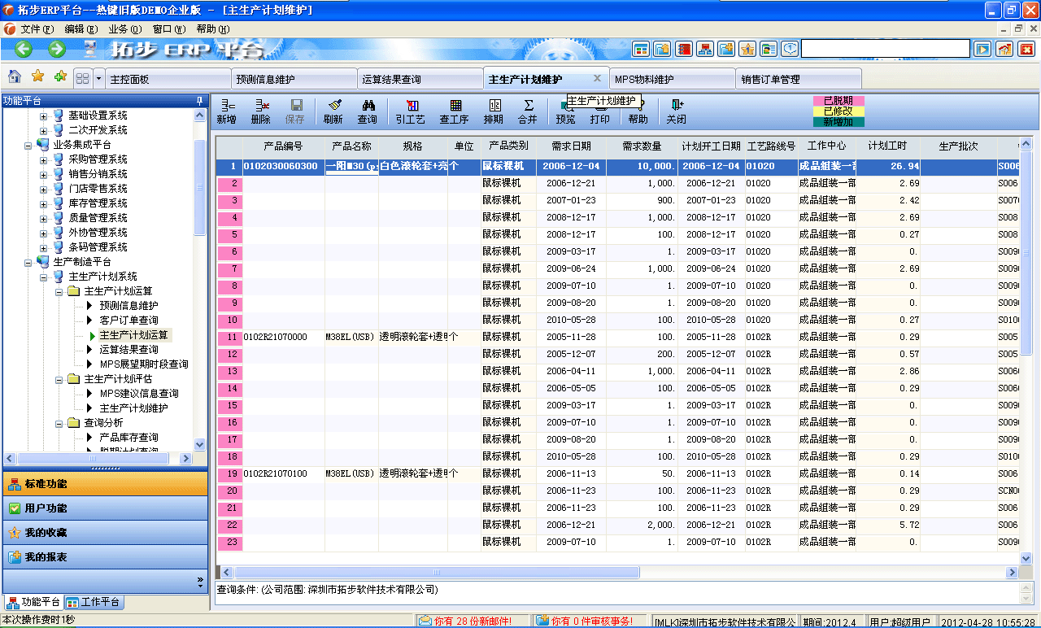
Task: Click the 排期 scheduling icon
Action: 493,112
